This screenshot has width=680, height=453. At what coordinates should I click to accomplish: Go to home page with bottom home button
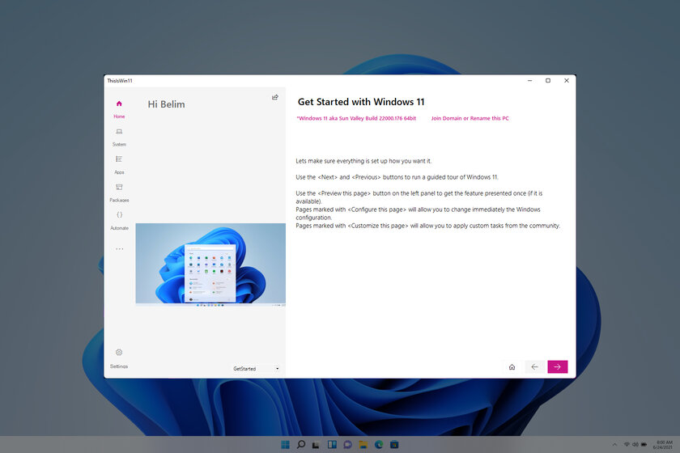pyautogui.click(x=512, y=366)
